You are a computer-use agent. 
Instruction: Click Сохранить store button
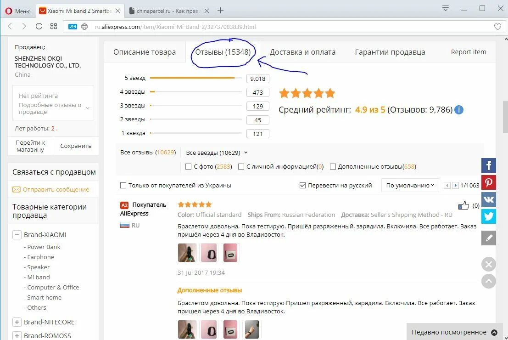tap(76, 146)
